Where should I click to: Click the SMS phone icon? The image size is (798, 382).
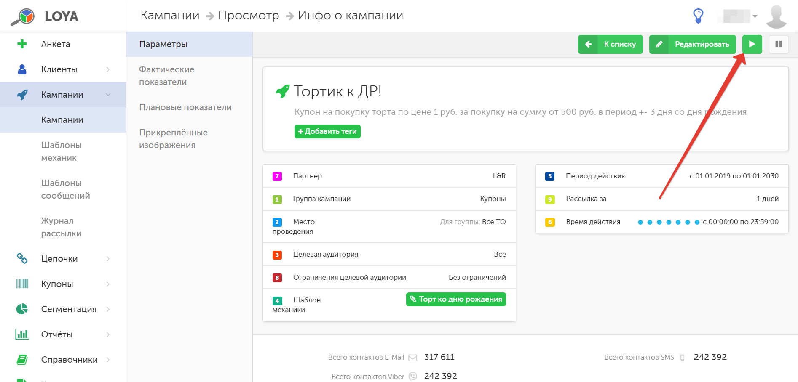[x=683, y=358]
